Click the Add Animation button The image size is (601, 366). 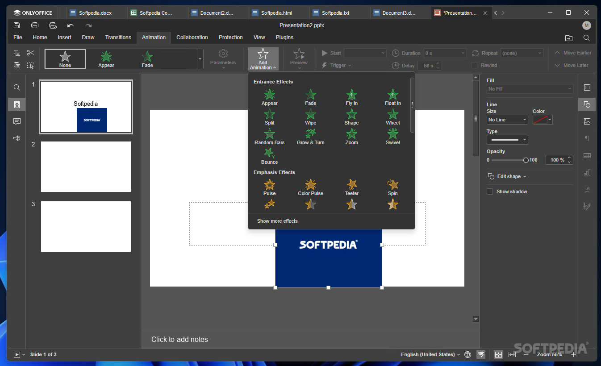(263, 59)
